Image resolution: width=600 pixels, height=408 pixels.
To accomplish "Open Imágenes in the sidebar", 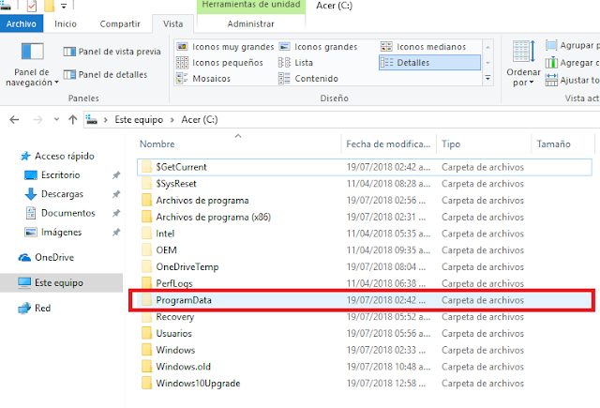I will tap(53, 233).
